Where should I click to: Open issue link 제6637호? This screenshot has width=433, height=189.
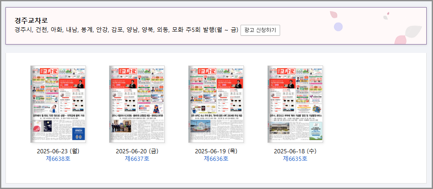[x=137, y=159]
